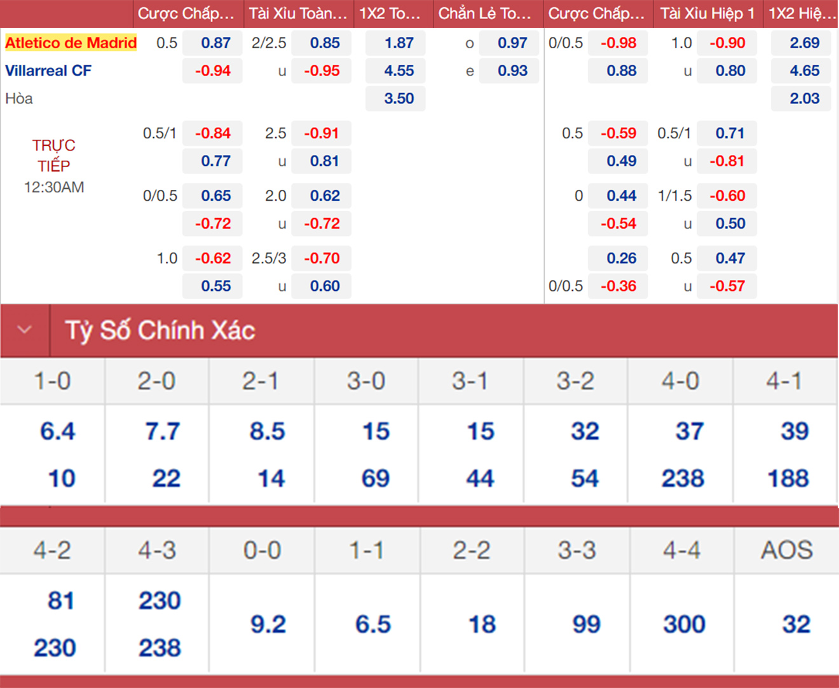Choose 4-4 draw score odds 300
Screen dimensions: 839x688
tap(684, 624)
